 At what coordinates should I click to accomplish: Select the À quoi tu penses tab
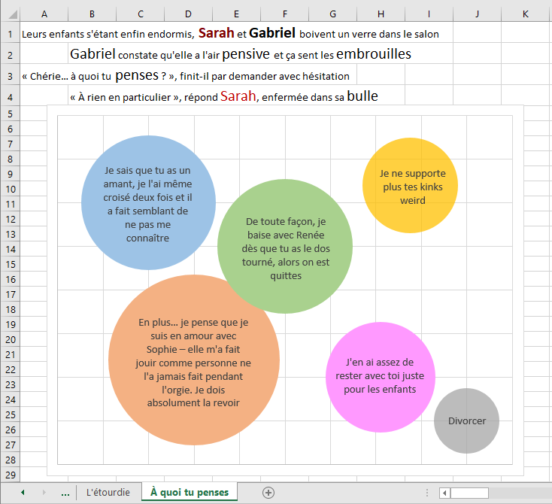pyautogui.click(x=189, y=493)
